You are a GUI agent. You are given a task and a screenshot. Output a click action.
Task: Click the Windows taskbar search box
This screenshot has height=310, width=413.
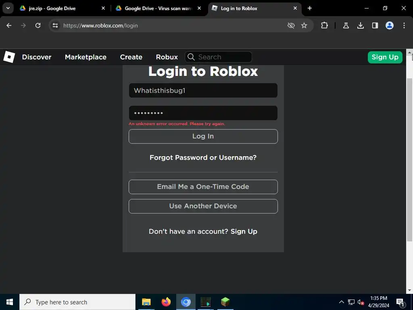pyautogui.click(x=77, y=302)
